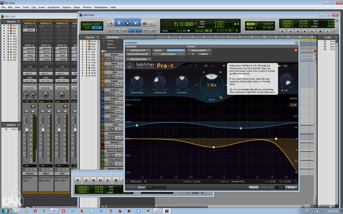Toggle Pro-R full screen icon

point(295,65)
